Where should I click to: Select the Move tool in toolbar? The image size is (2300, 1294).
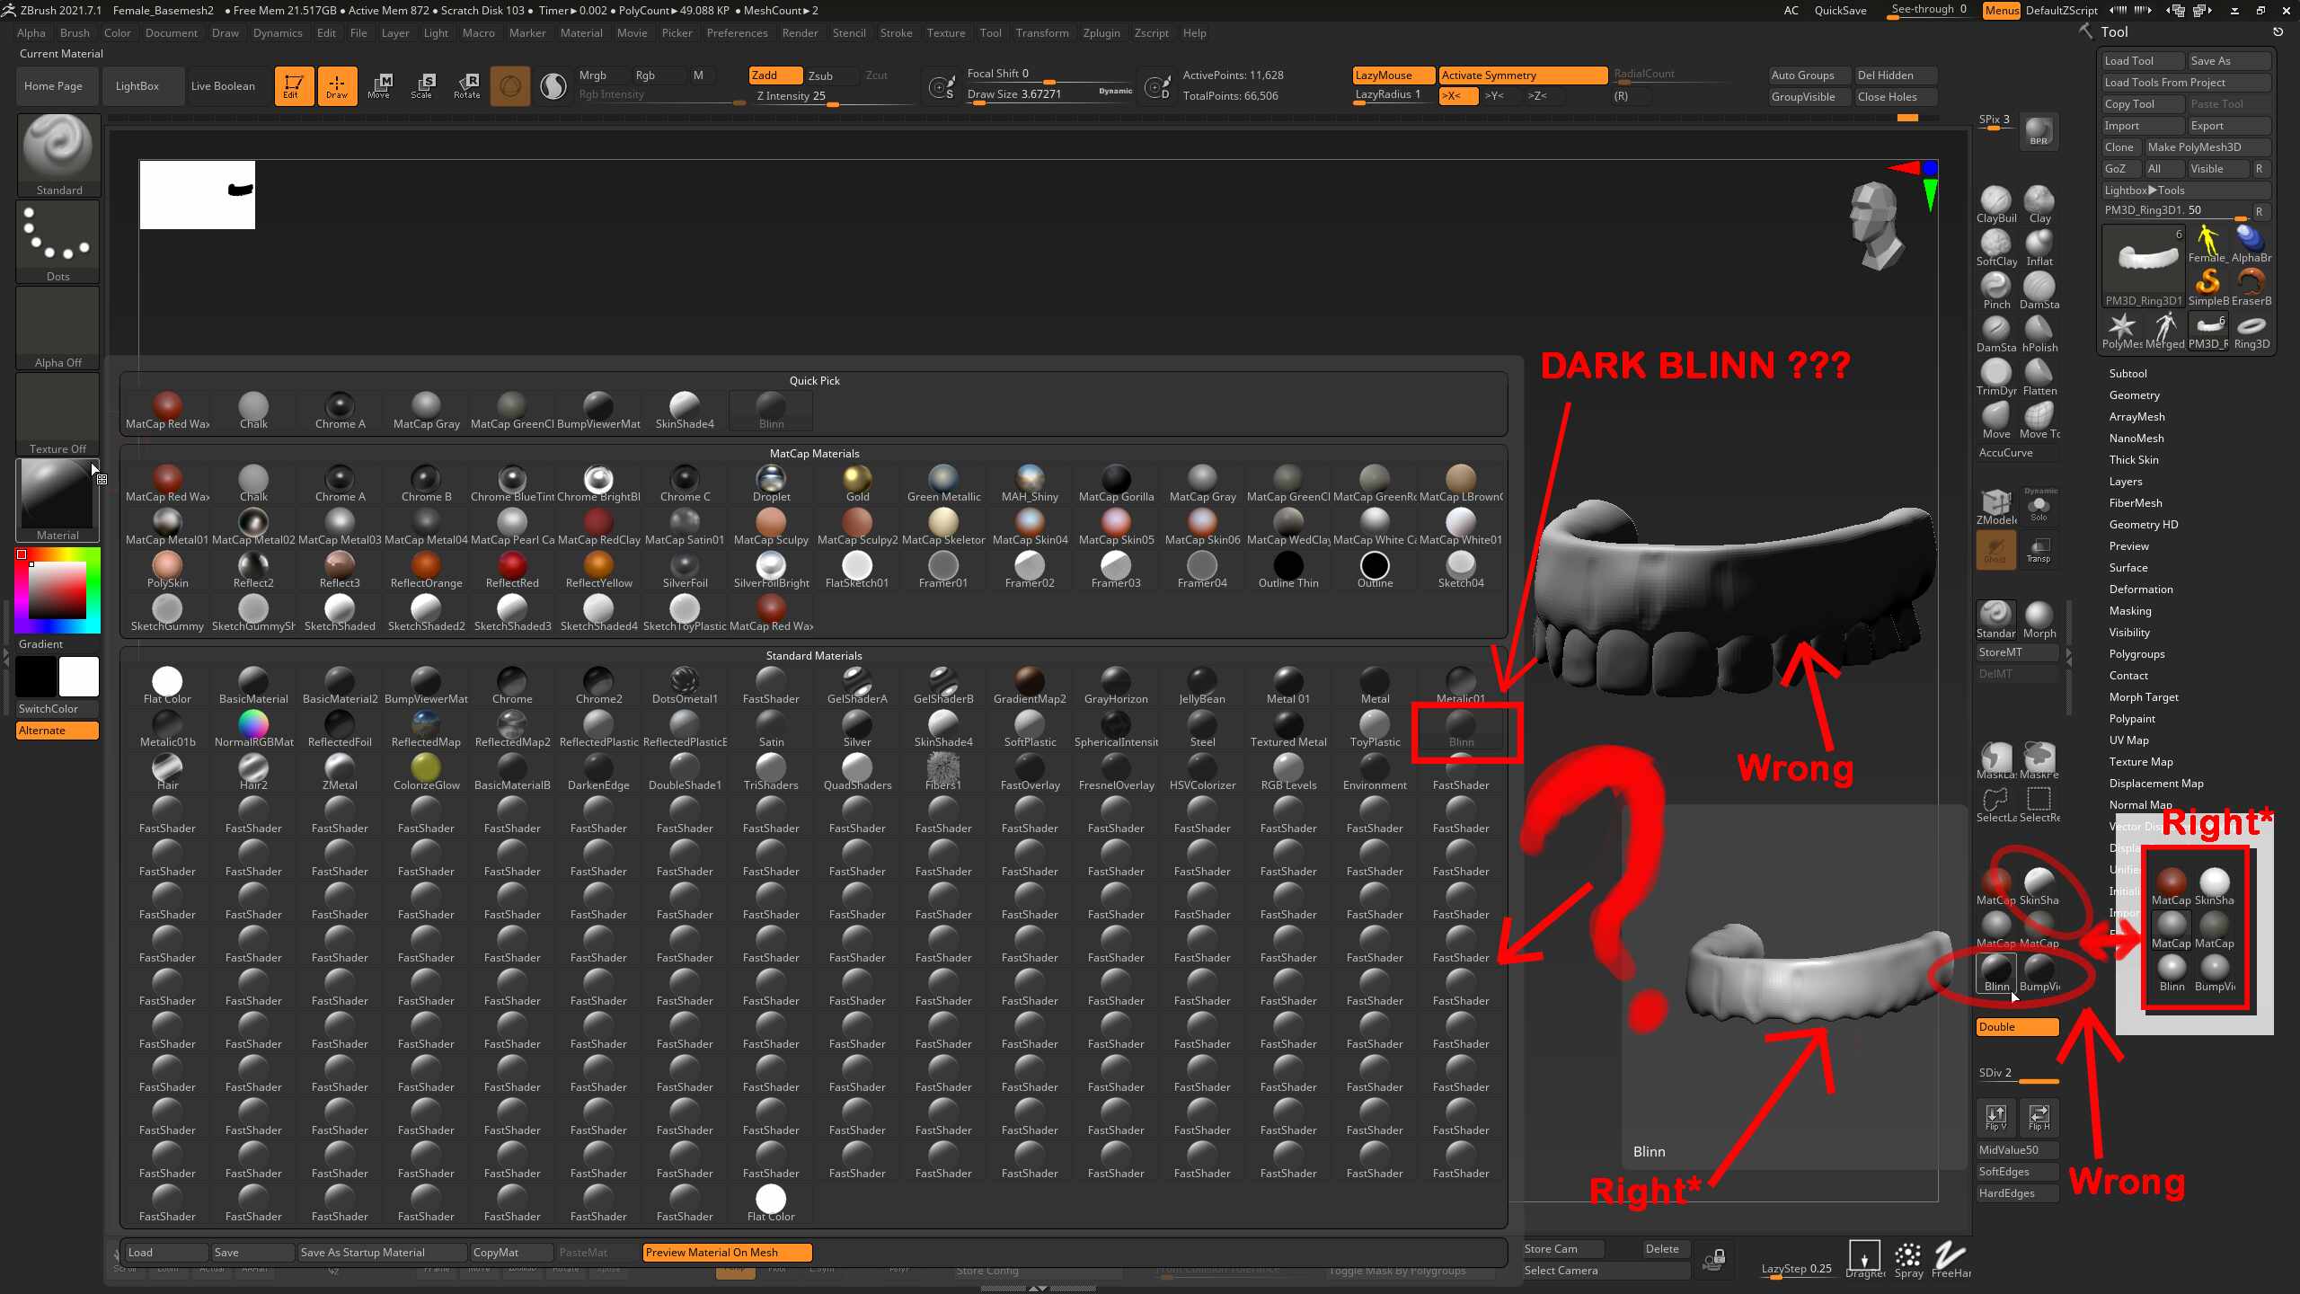click(379, 85)
